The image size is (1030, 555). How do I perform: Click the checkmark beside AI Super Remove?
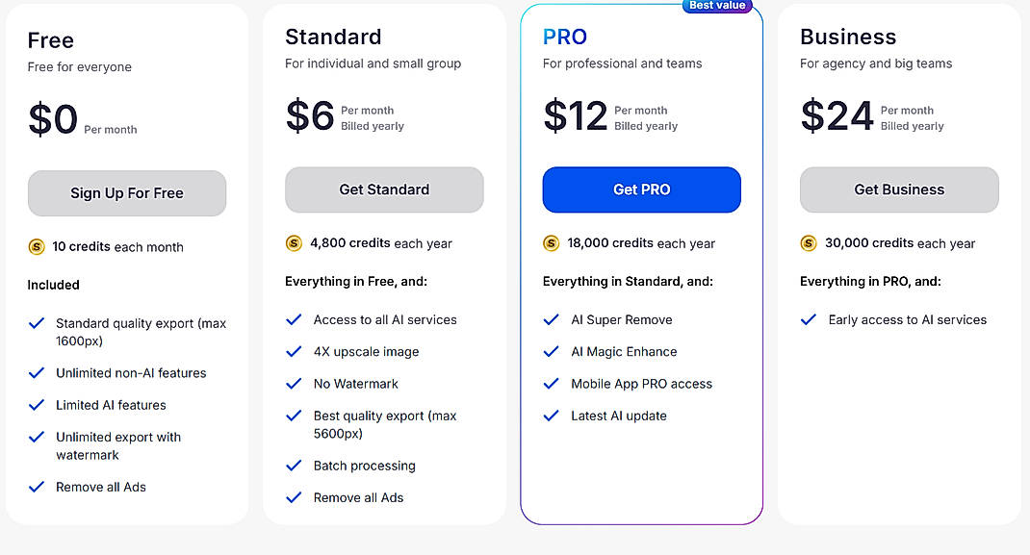point(551,319)
